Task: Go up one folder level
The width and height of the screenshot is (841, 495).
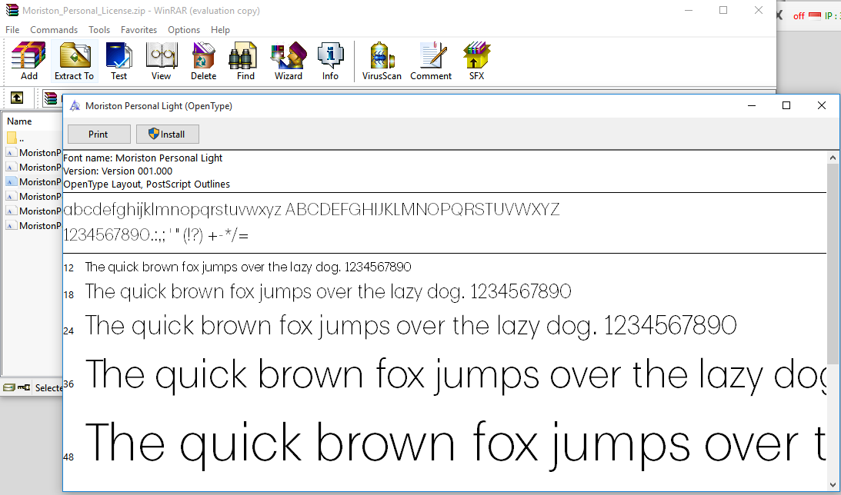Action: 16,98
